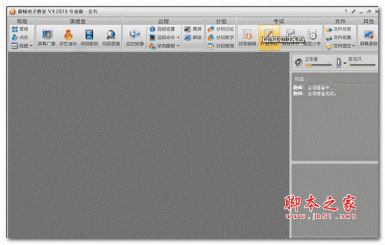Open 管理 in the 班级 group
Screen dimensions: 385x245
tap(20, 29)
